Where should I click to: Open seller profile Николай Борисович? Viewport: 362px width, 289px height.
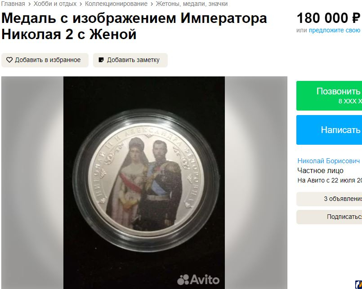[x=329, y=160]
